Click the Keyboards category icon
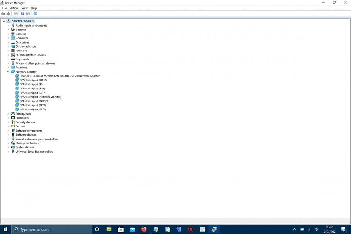Image resolution: width=351 pixels, height=234 pixels. [13, 59]
